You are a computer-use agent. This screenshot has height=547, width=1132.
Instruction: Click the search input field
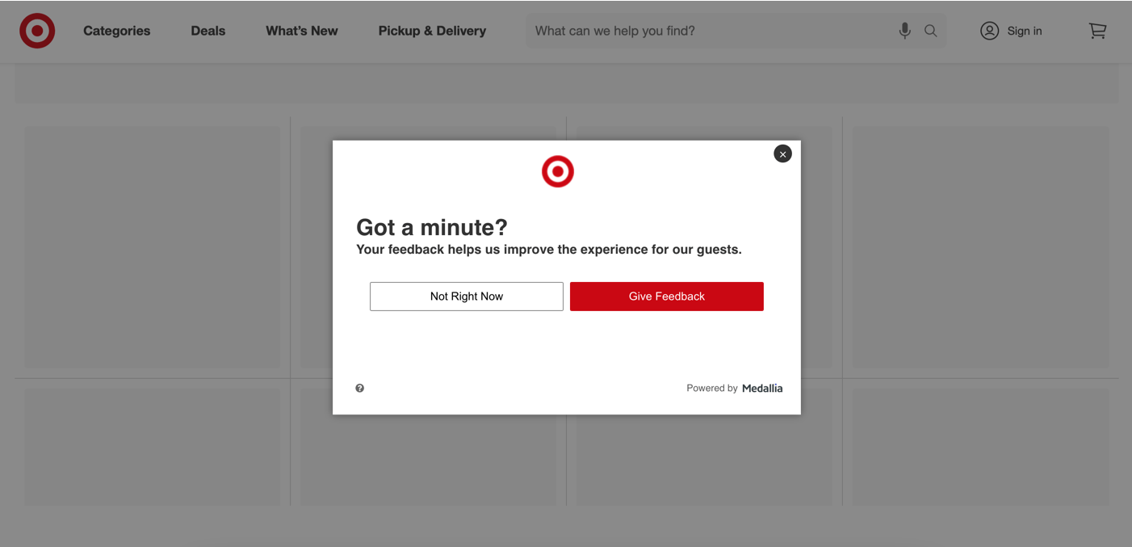(x=711, y=30)
